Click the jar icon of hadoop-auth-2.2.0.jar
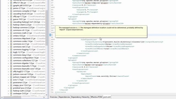The height and width of the screenshot is (99, 176). point(11,91)
